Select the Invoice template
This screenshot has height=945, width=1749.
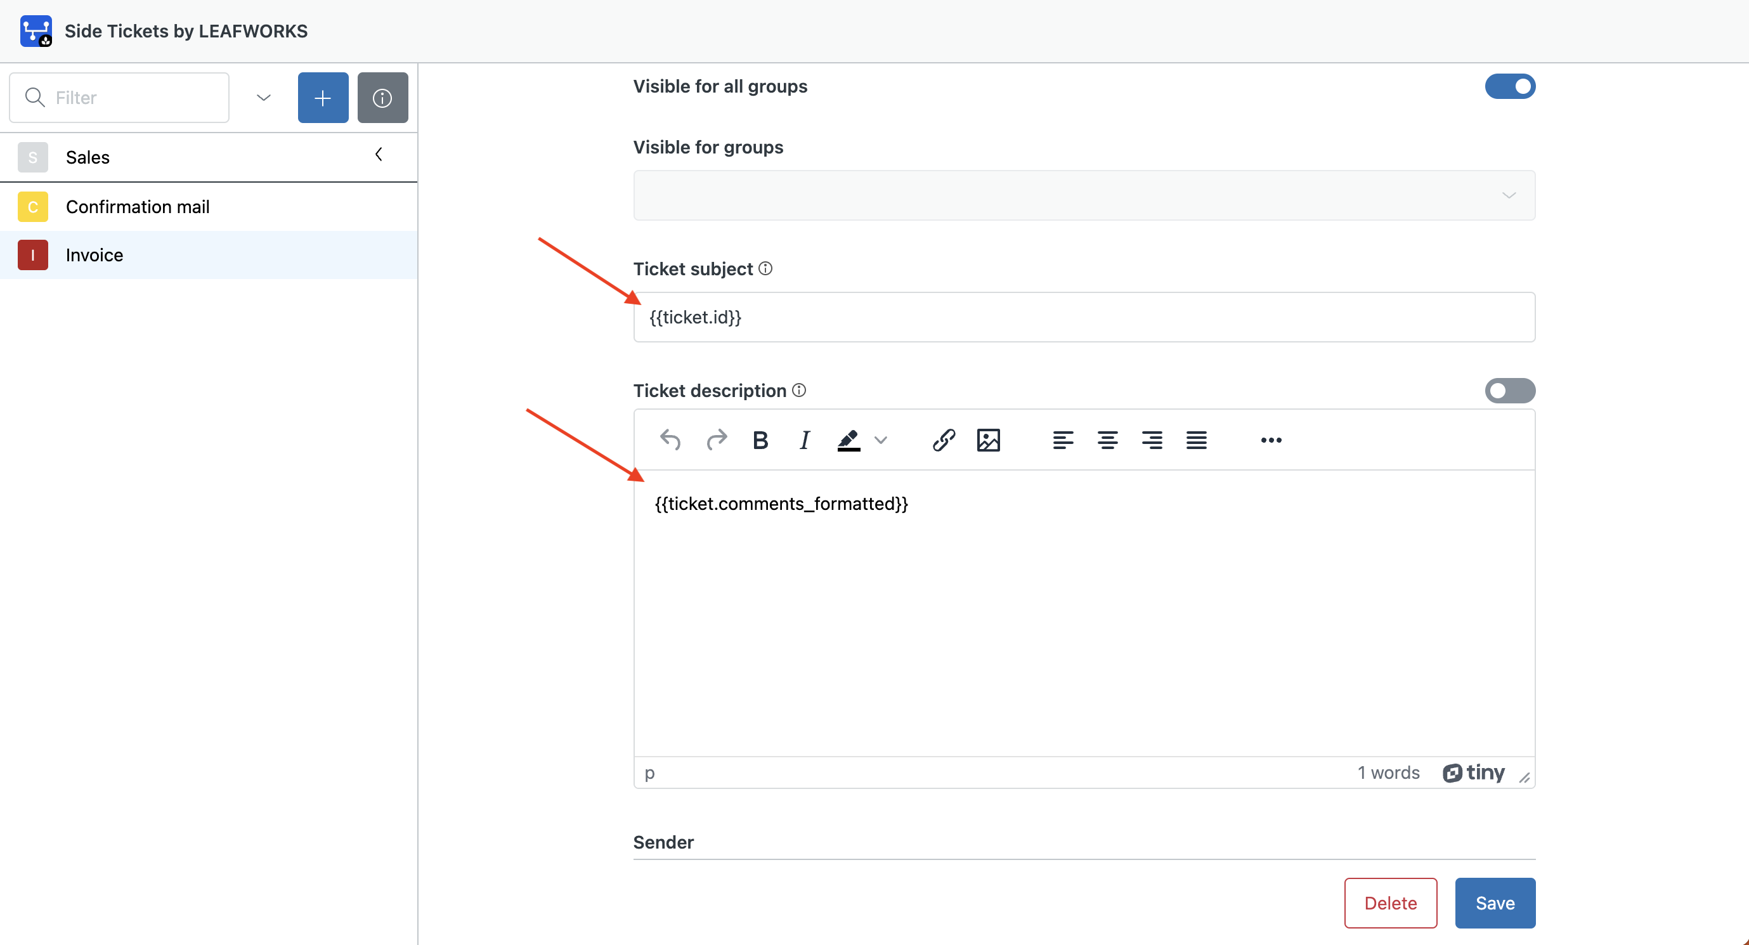pos(94,255)
